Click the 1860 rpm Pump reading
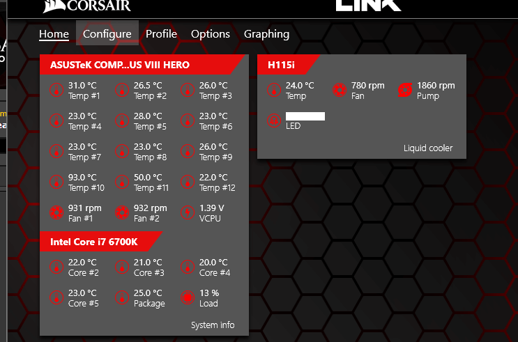 pyautogui.click(x=436, y=86)
